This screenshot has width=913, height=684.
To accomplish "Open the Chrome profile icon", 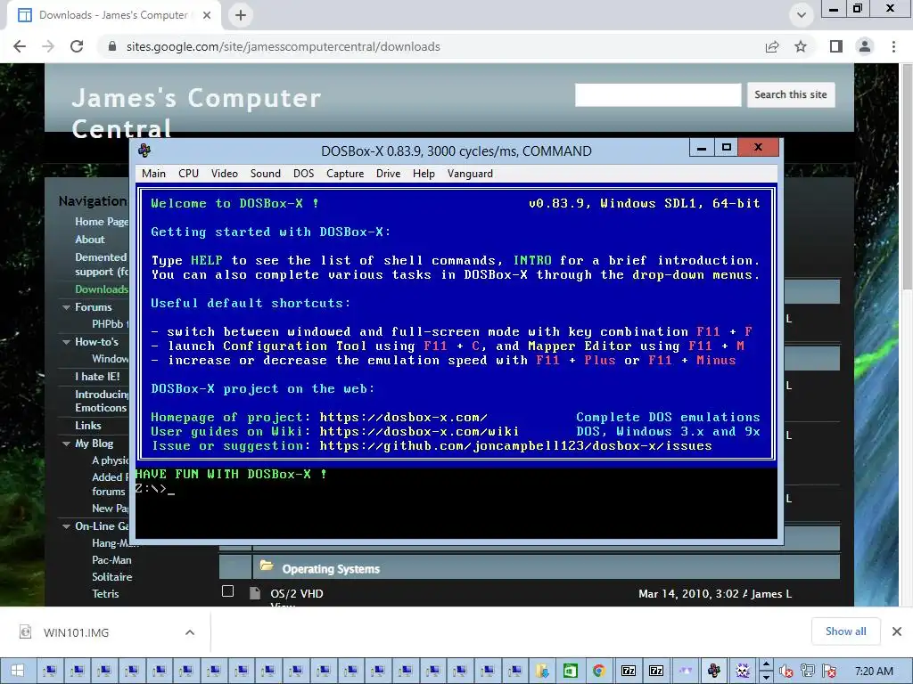I will [865, 46].
